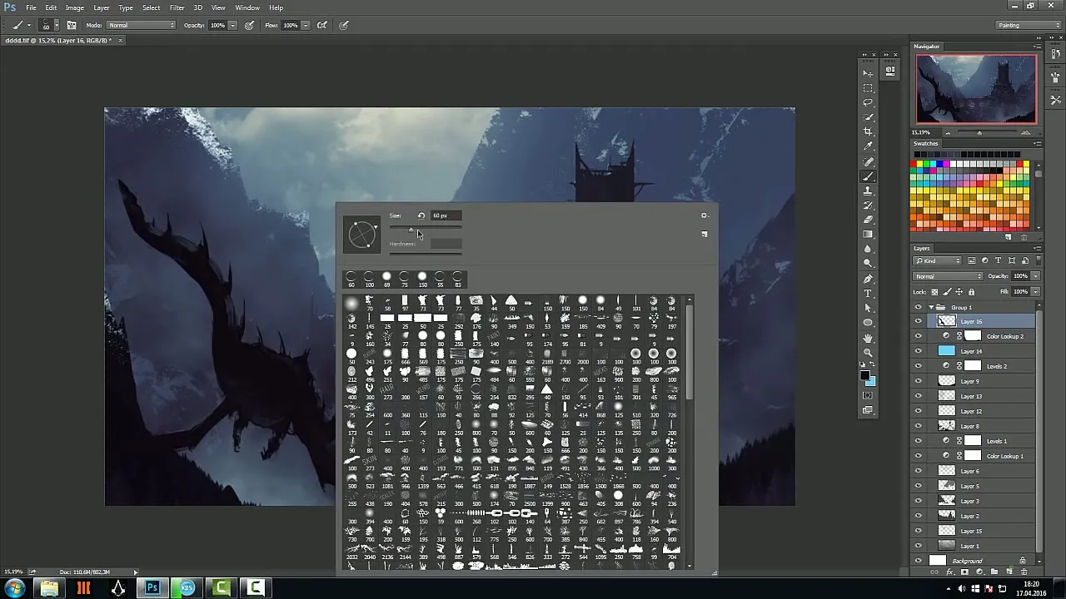
Task: Select Layer 8 in Layers panel
Action: [991, 426]
